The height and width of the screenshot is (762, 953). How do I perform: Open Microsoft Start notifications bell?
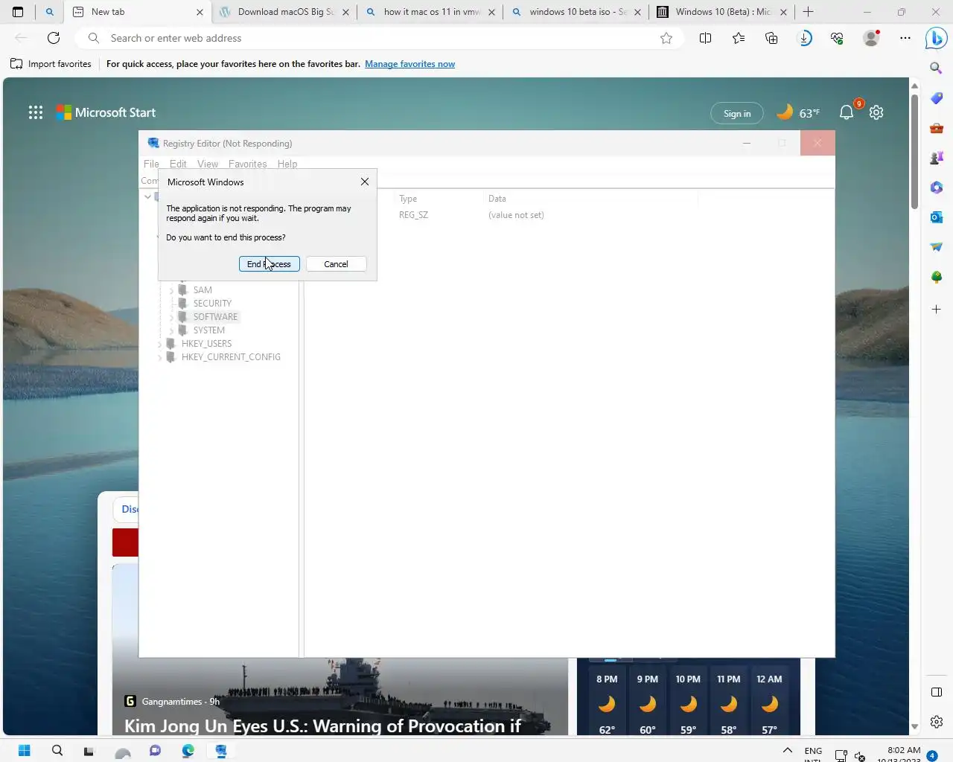(847, 112)
